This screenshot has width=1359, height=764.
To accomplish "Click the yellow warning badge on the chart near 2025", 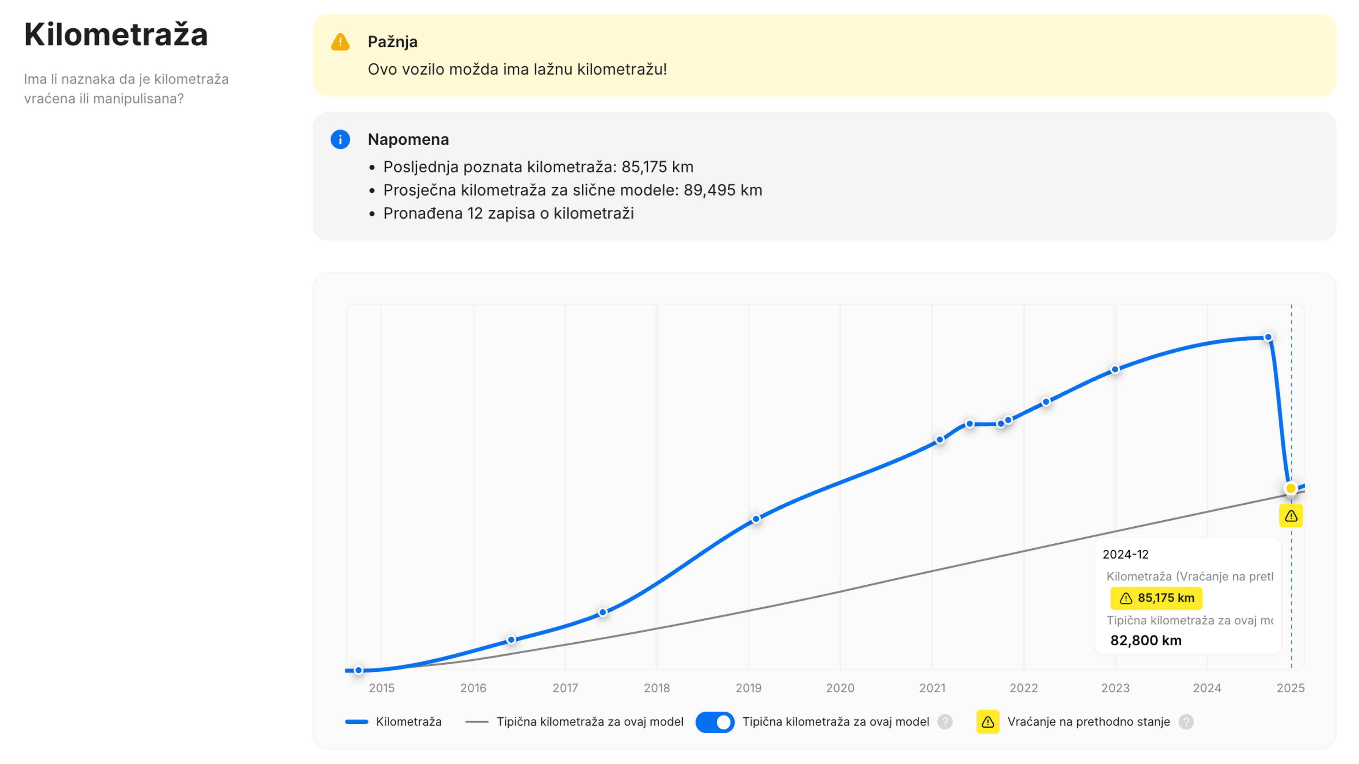I will click(1291, 516).
